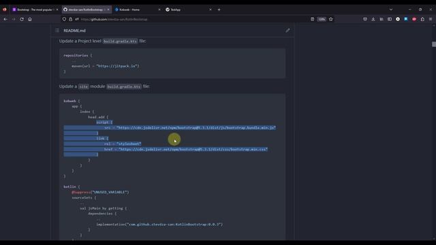Open the Library bookshelf icon
Viewport: 436px width, 245px height.
click(x=381, y=19)
